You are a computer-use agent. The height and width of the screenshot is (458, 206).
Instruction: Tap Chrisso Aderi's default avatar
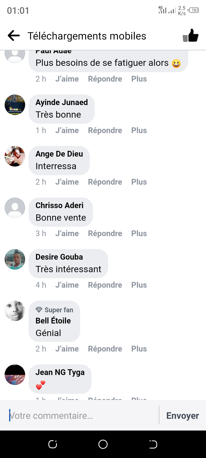pos(15,208)
